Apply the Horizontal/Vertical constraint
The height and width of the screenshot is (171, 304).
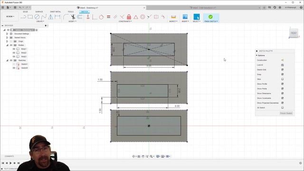click(88, 17)
